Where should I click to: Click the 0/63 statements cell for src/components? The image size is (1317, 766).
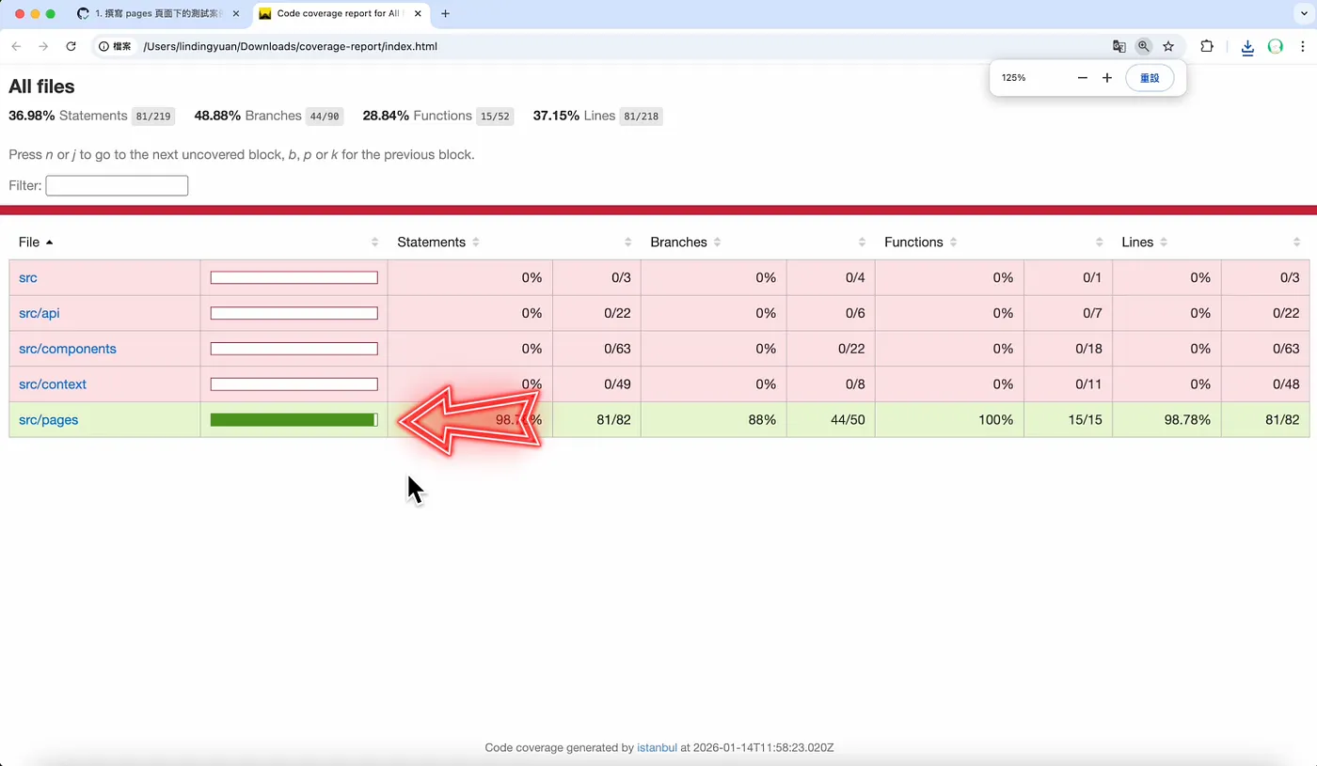(x=596, y=349)
